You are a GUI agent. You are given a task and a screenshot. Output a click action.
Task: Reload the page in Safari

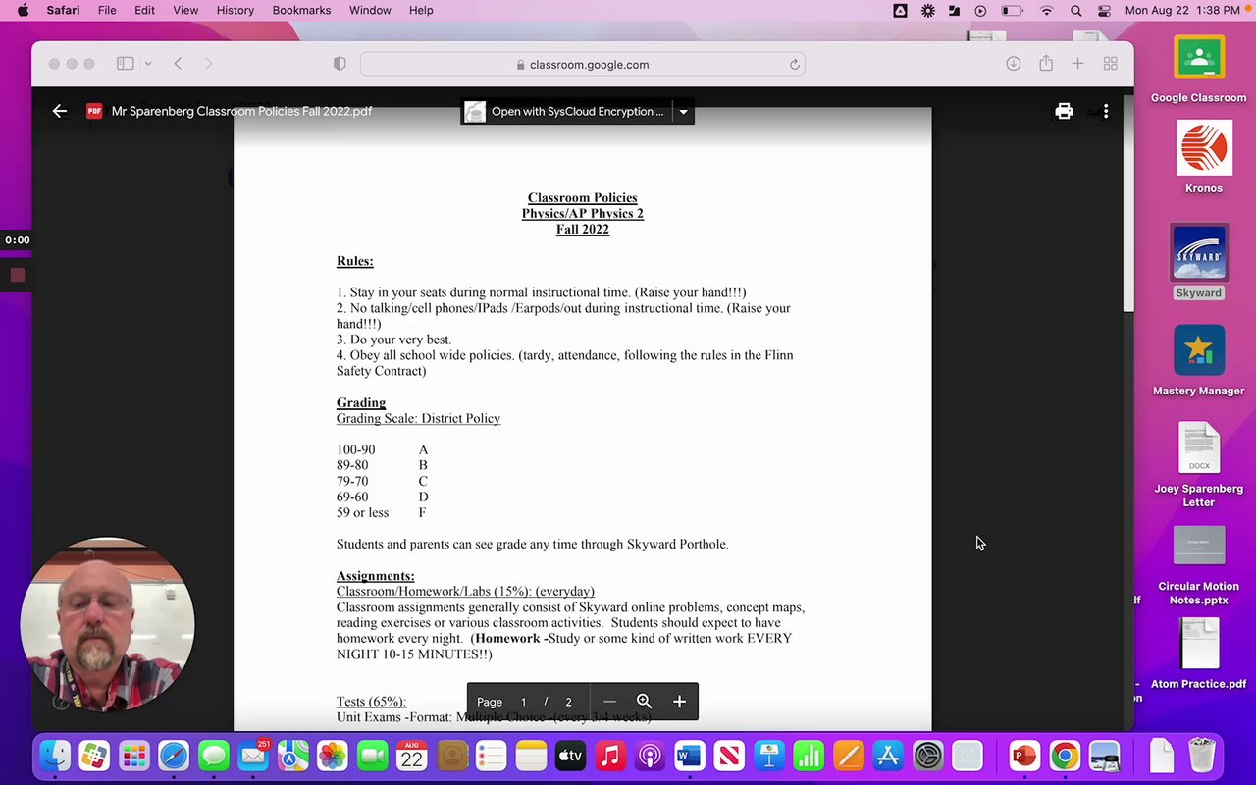(x=794, y=64)
